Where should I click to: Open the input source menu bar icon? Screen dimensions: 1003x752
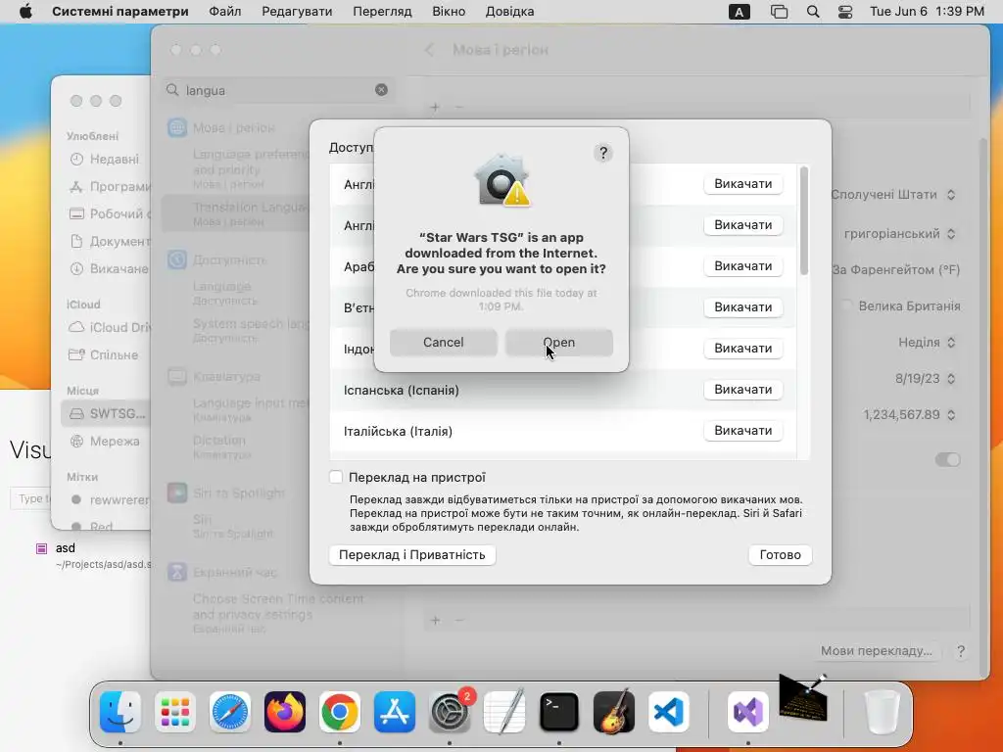click(x=739, y=12)
